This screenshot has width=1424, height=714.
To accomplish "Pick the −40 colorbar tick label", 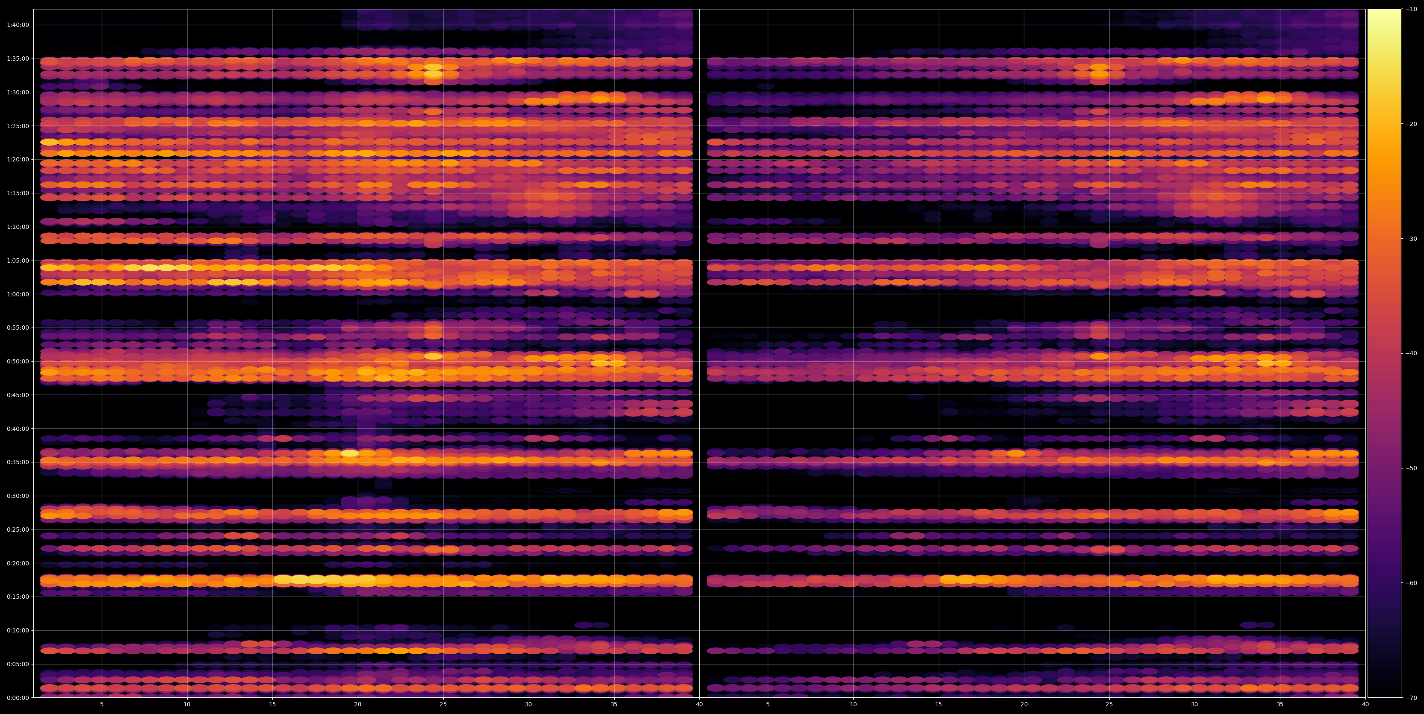I will 1411,354.
